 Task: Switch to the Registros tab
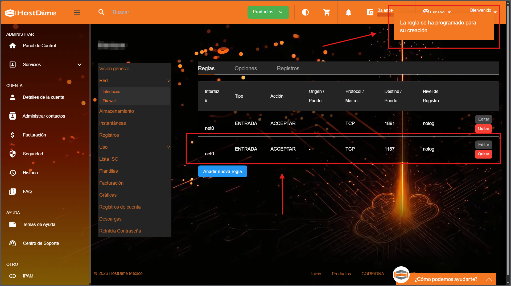(288, 68)
